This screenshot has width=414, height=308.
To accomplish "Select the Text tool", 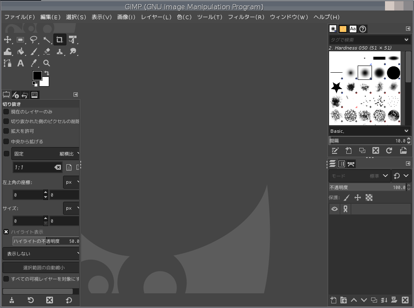I will [20, 63].
